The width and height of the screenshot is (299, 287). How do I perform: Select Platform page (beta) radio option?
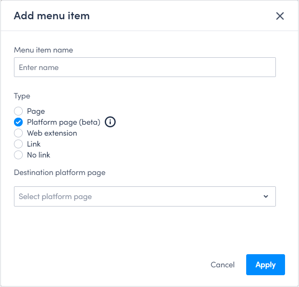(18, 122)
